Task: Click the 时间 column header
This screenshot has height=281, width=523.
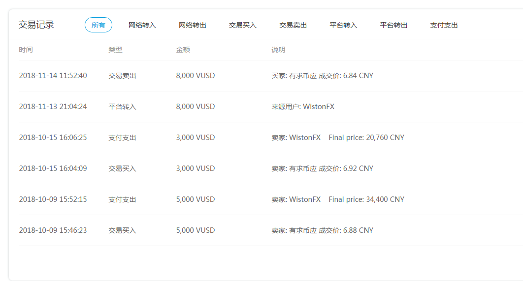Action: point(26,50)
